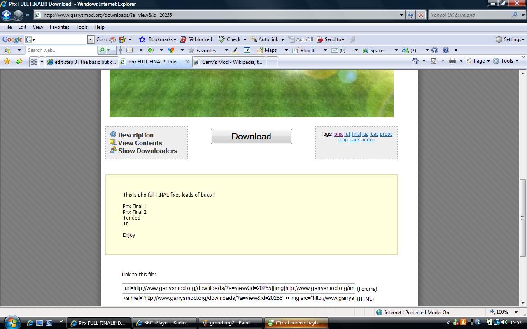Open the View menu
Image resolution: width=527 pixels, height=329 pixels.
[38, 27]
